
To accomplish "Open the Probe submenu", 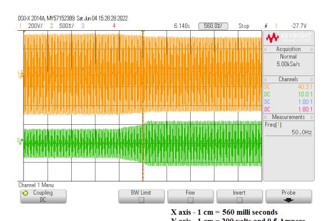I will coord(289,196).
